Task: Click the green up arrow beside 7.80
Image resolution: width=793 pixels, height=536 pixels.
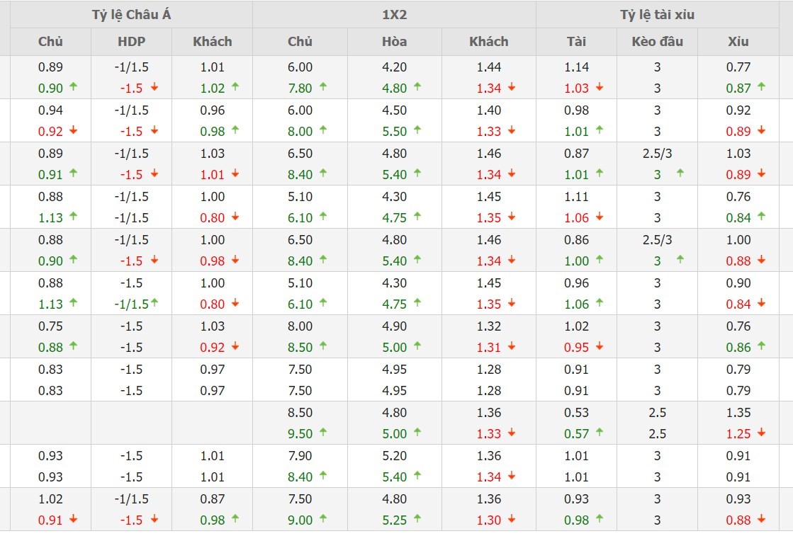Action: coord(323,88)
